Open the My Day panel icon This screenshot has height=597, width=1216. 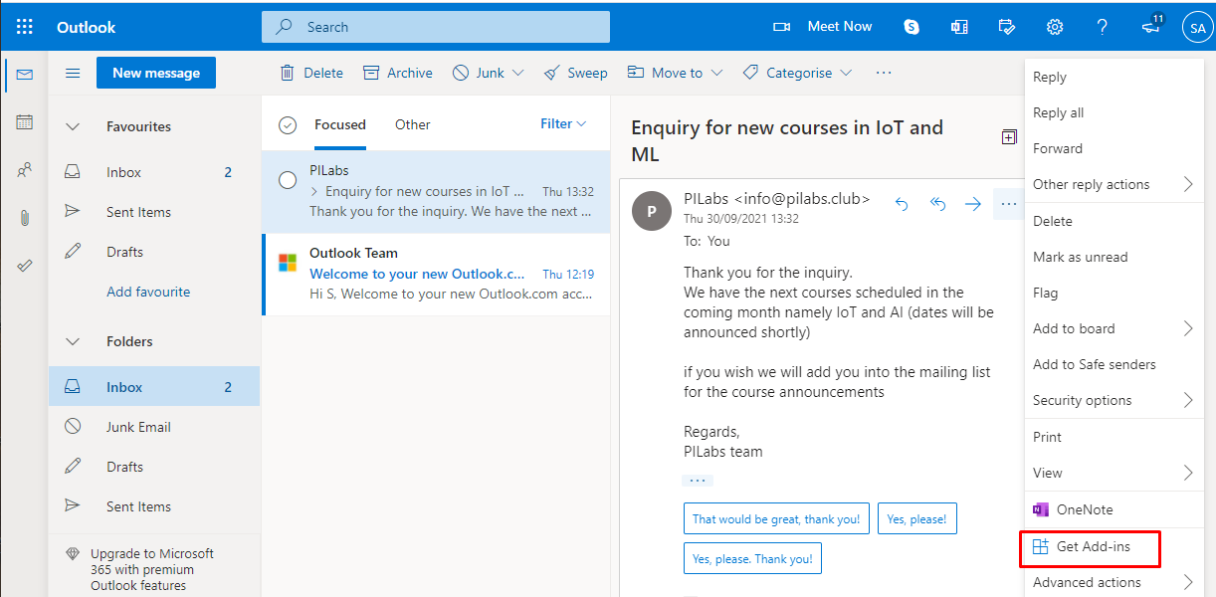[1007, 27]
